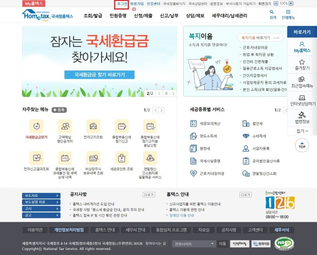The width and height of the screenshot is (317, 255).
Task: Click the 이동 button in footer
Action: (x=223, y=244)
